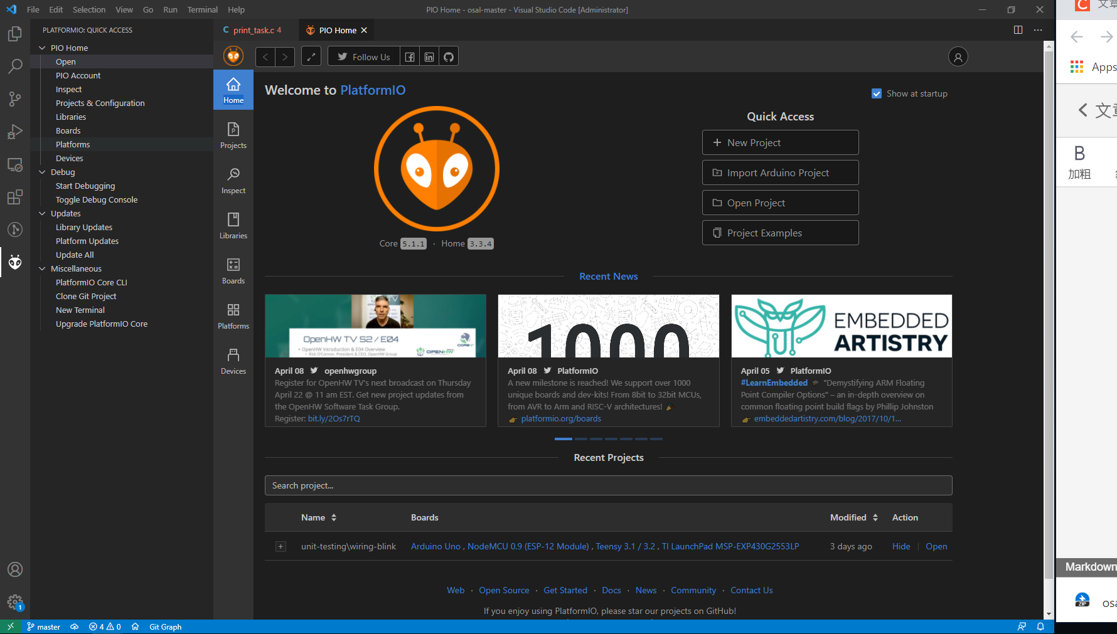Open PlatformIO GitHub page icon
The height and width of the screenshot is (634, 1117).
[x=449, y=57]
